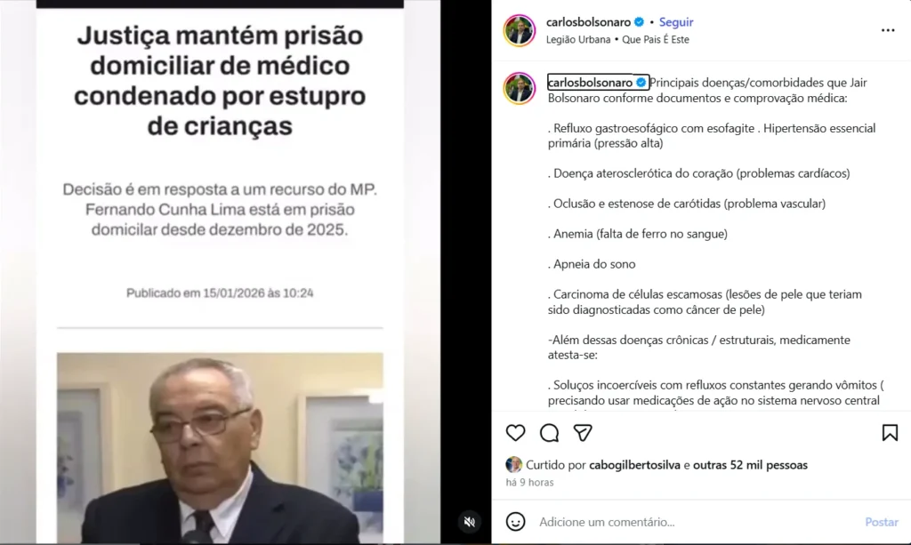
Task: View 'outras 52 mil pessoas' likes list
Action: pyautogui.click(x=750, y=465)
